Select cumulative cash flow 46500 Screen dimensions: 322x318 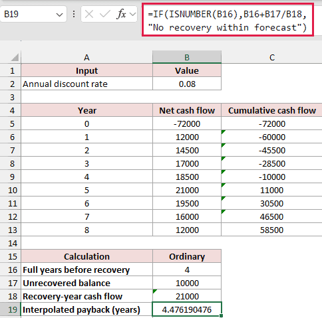271,216
